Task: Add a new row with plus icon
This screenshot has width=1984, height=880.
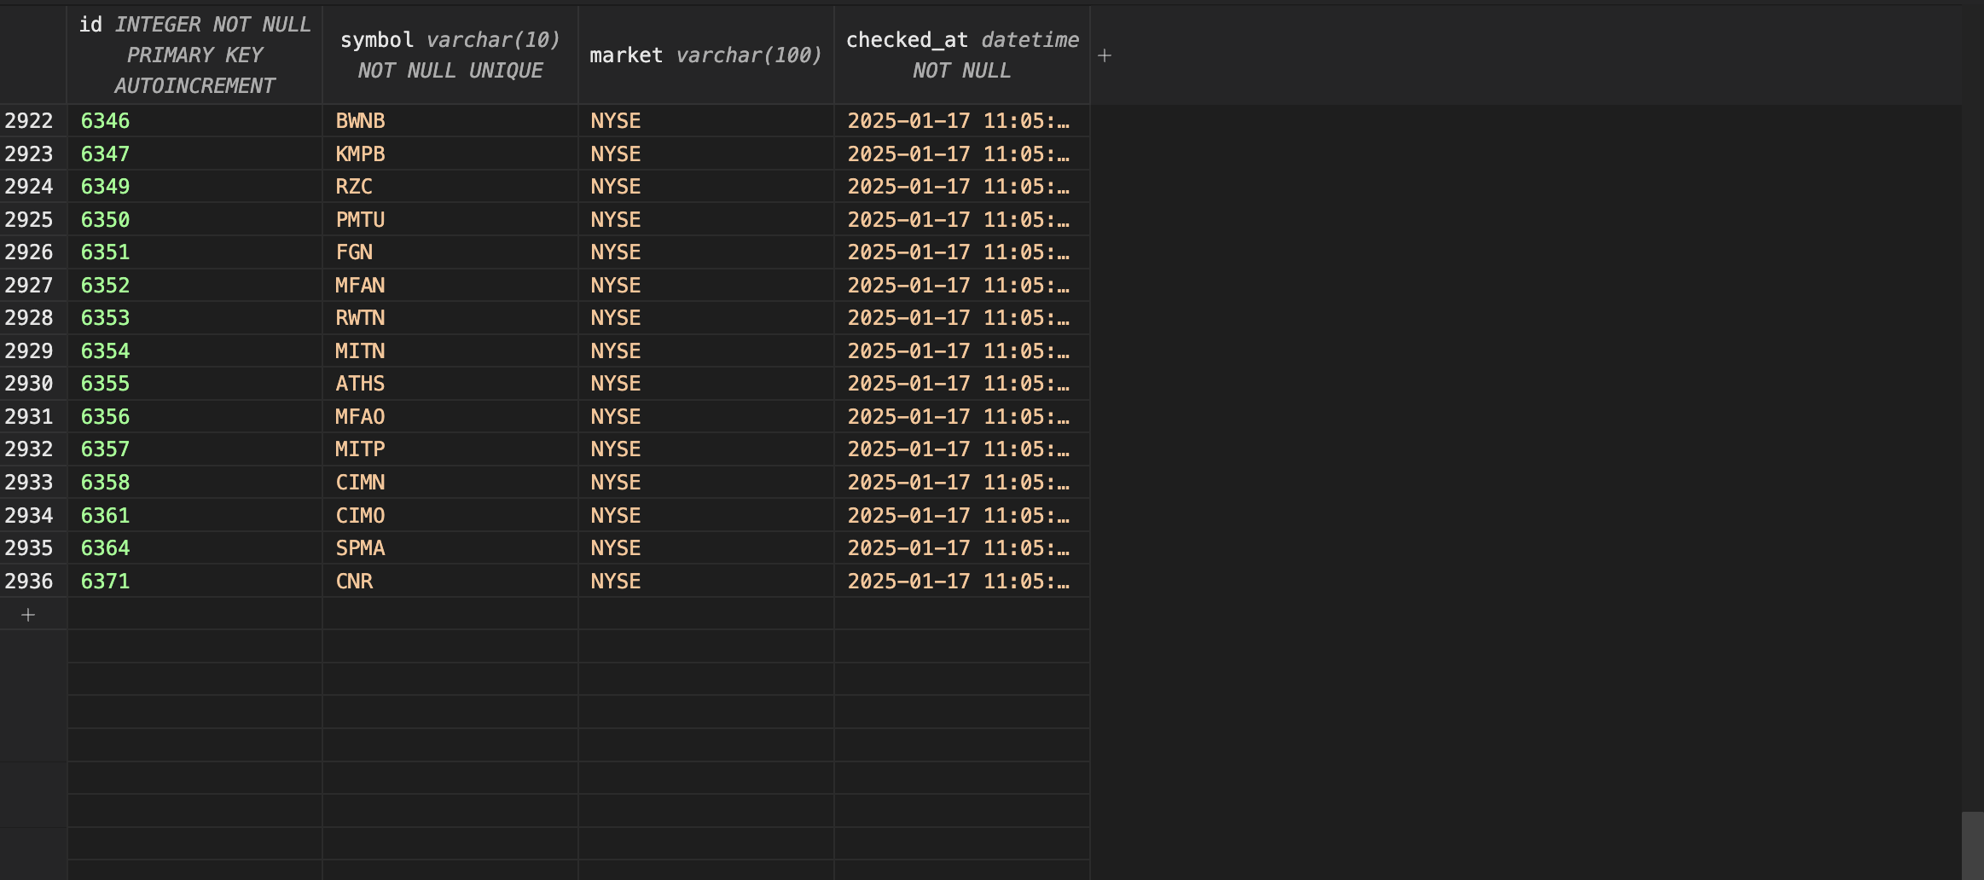Action: 28,615
